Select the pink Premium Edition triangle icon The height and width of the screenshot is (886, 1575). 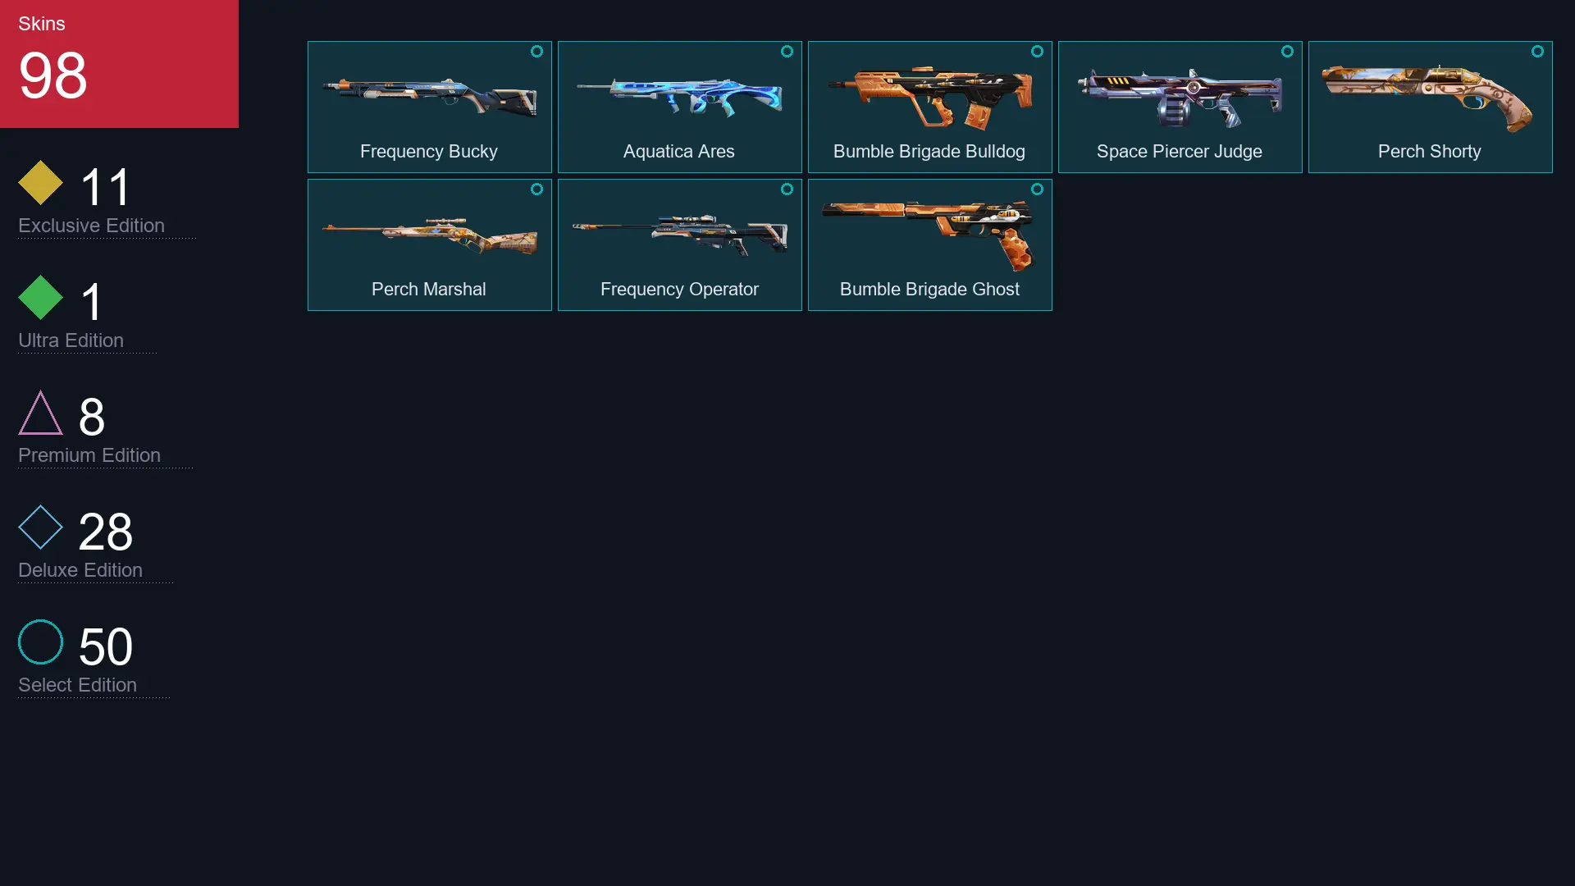(40, 413)
